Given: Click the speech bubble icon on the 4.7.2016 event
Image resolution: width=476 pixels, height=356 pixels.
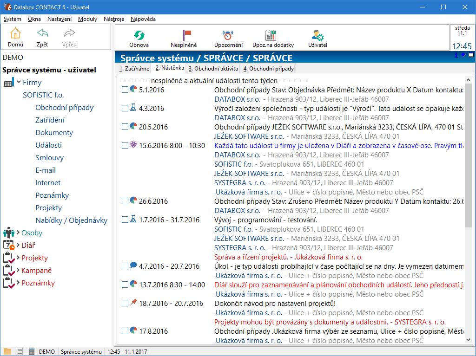Looking at the screenshot, I should 133,265.
